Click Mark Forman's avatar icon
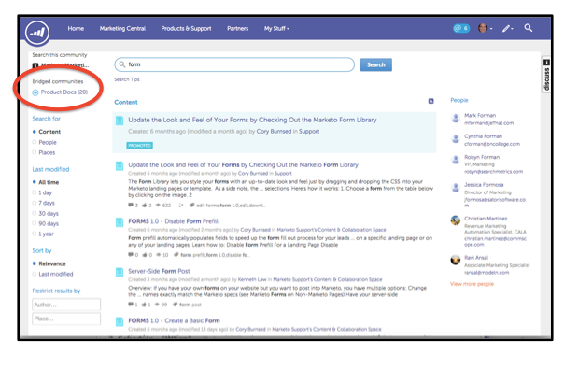The image size is (564, 369). (x=456, y=118)
